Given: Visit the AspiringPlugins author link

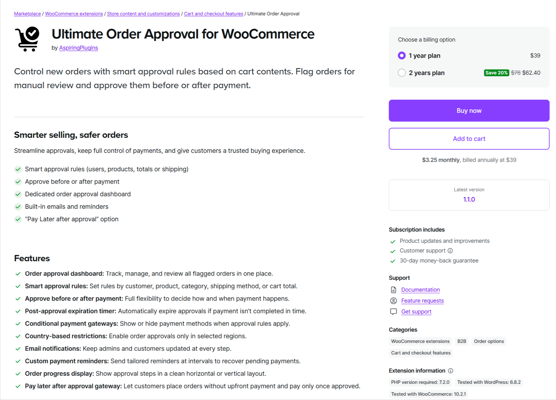Looking at the screenshot, I should 79,48.
